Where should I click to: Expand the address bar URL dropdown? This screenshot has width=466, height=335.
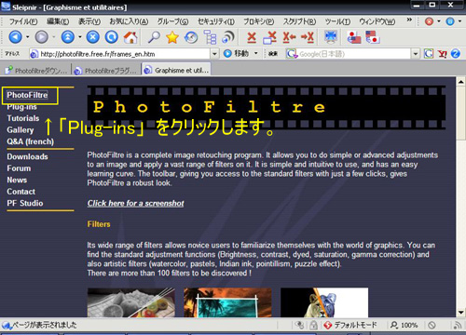point(214,54)
